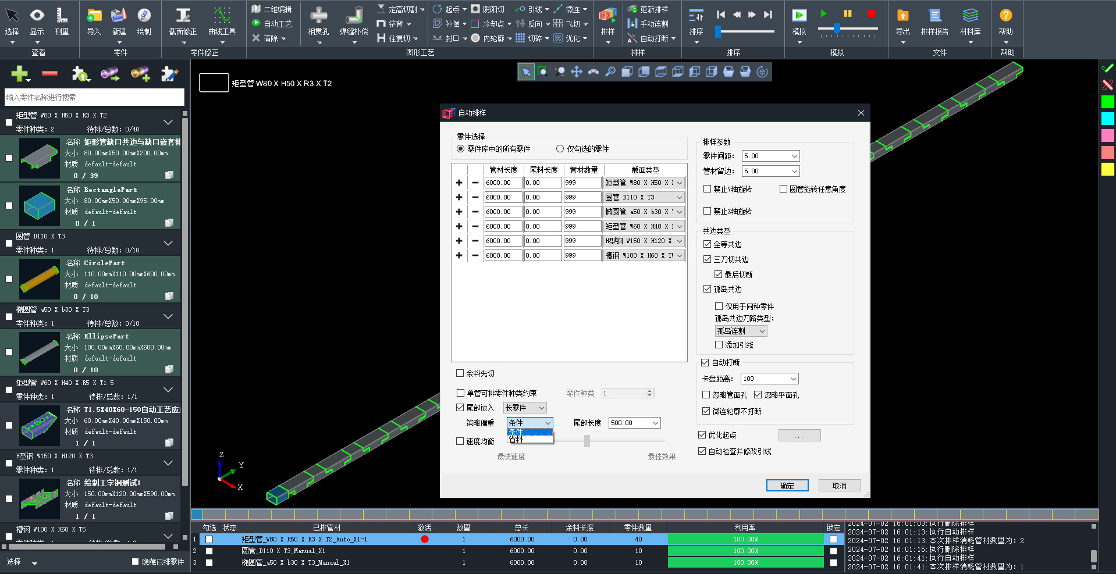Image resolution: width=1116 pixels, height=574 pixels.
Task: Select the 仅勾选的零件 radio button
Action: pyautogui.click(x=560, y=149)
